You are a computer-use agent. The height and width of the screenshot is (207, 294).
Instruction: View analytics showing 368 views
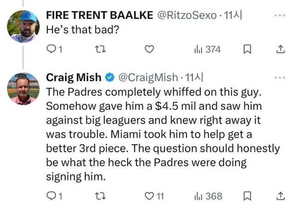pos(208,196)
